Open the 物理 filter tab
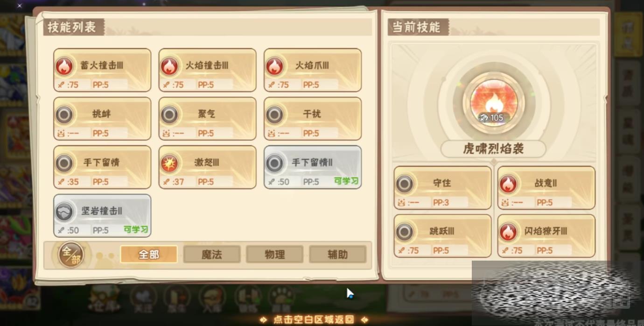644x326 pixels. coord(275,255)
